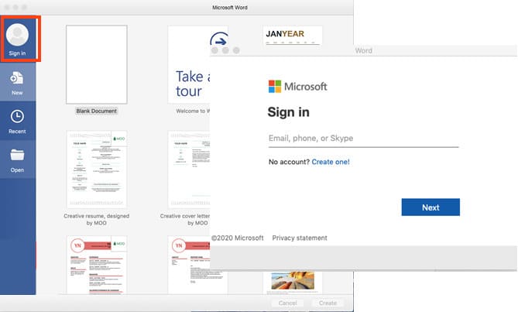
Task: Show Recent documents via clock icon
Action: 17,118
